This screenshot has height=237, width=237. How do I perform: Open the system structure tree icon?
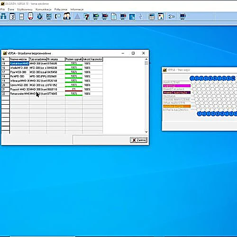pos(3,16)
